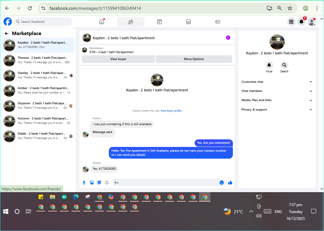Go back using the Marketplace arrow
Image resolution: width=324 pixels, height=231 pixels.
[x=7, y=33]
